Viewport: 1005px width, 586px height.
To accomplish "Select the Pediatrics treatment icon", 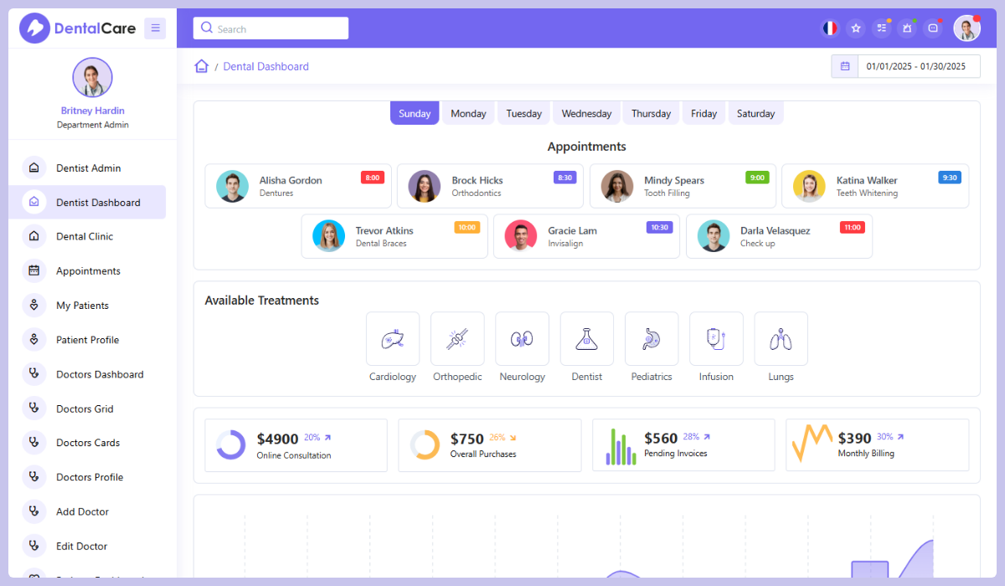I will [x=652, y=338].
